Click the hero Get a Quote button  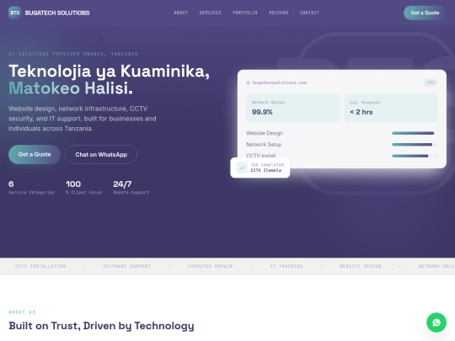[x=35, y=155]
